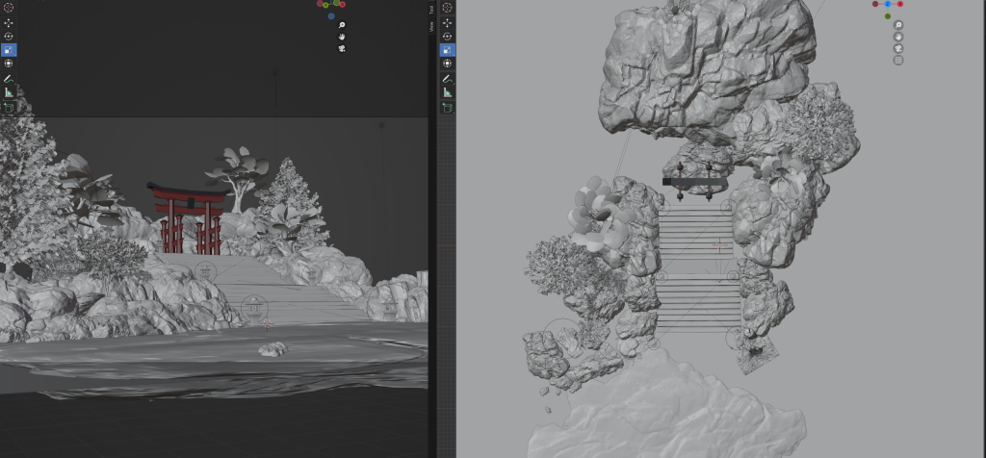Open the Tool sidebar tab

pos(431,10)
